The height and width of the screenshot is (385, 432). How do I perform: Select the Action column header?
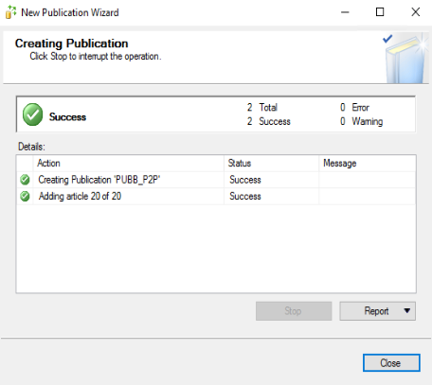(128, 163)
